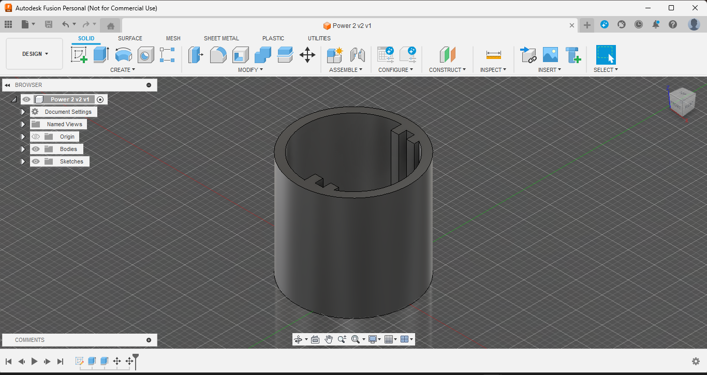Viewport: 707px width, 375px height.
Task: Click the Configure Model table icon
Action: click(386, 54)
